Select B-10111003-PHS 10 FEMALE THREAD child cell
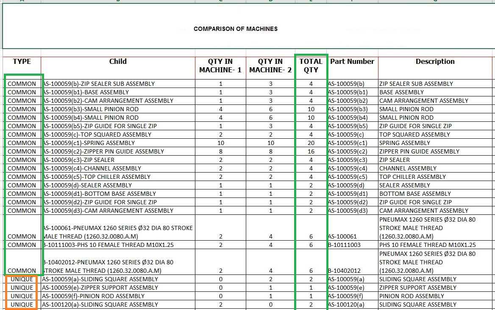This screenshot has width=495, height=310. click(118, 245)
